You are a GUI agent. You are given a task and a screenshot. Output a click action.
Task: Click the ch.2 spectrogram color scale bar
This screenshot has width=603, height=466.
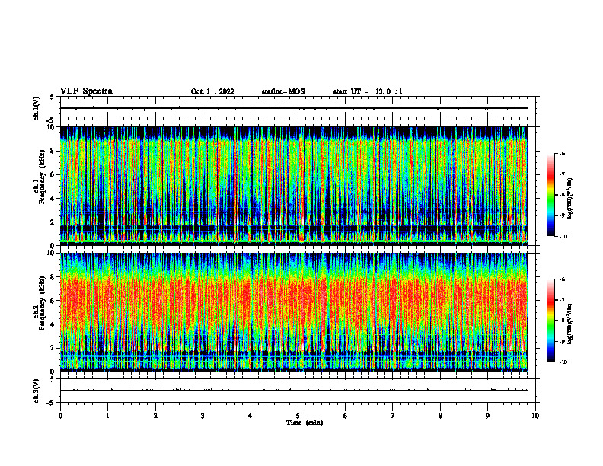click(x=551, y=321)
